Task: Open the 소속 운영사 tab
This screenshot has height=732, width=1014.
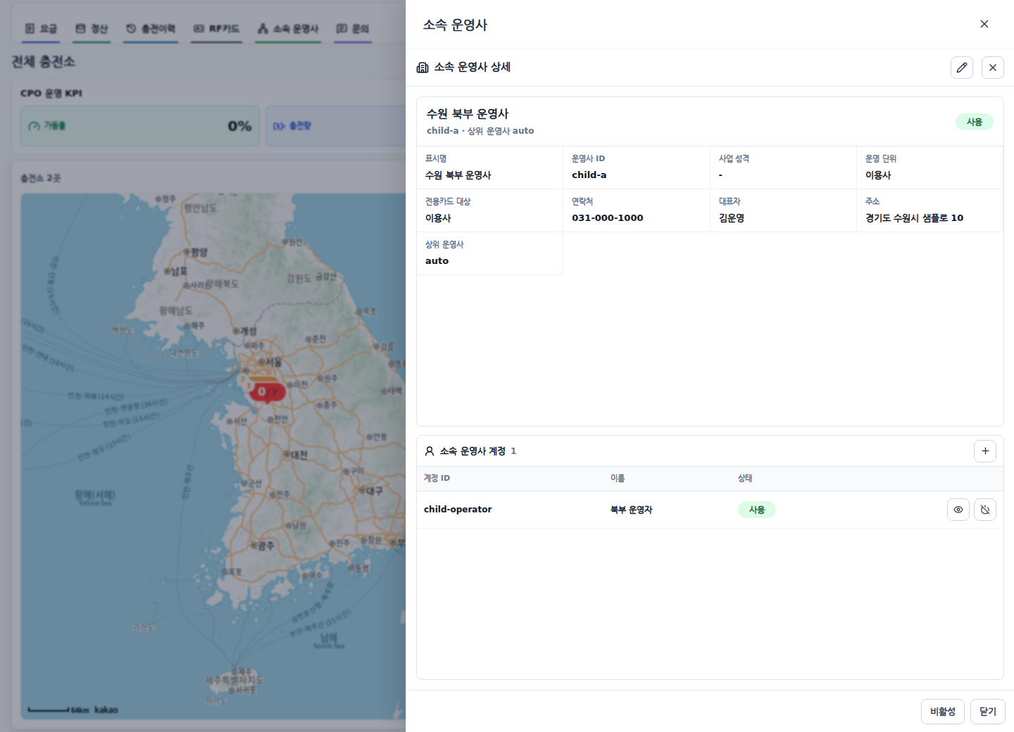Action: point(288,29)
